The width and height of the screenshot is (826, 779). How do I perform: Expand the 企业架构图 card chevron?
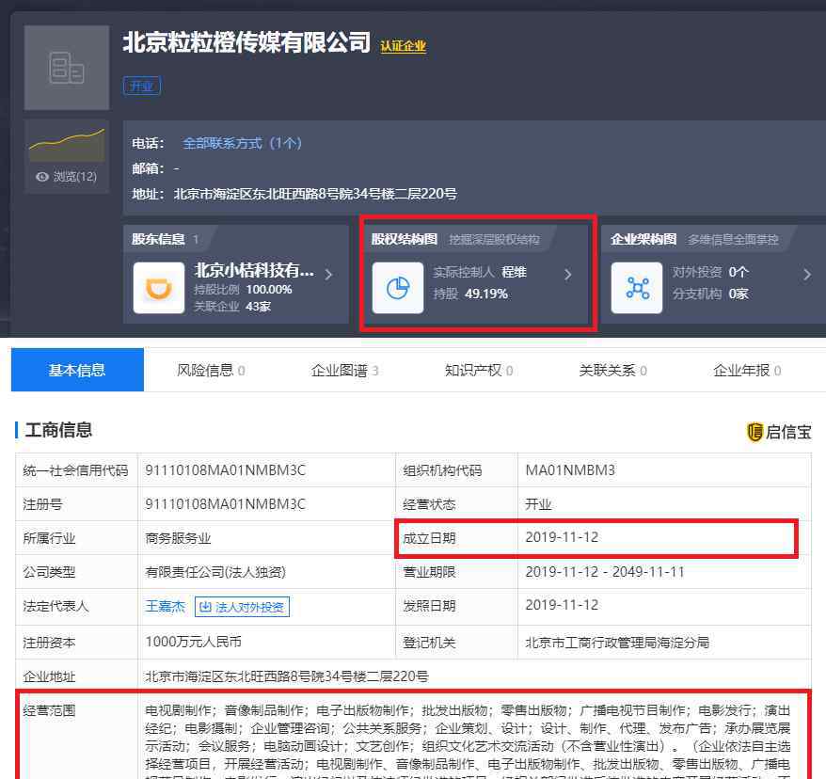(807, 275)
